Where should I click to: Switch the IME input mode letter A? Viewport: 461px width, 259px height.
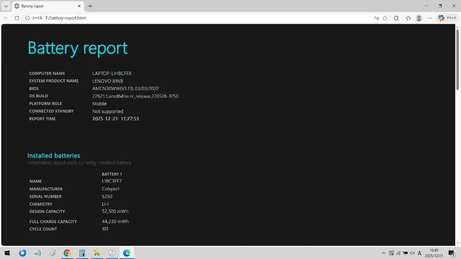point(420,253)
